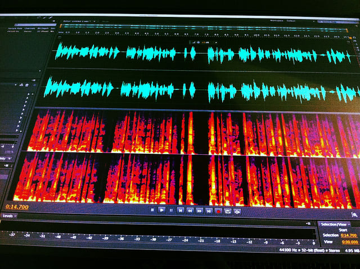Click the HUD volume knob above waveform

point(198,42)
